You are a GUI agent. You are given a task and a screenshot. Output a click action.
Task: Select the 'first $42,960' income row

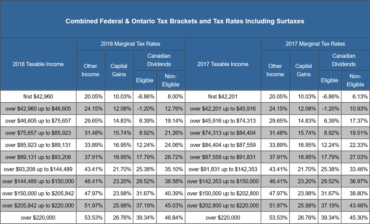(x=38, y=96)
